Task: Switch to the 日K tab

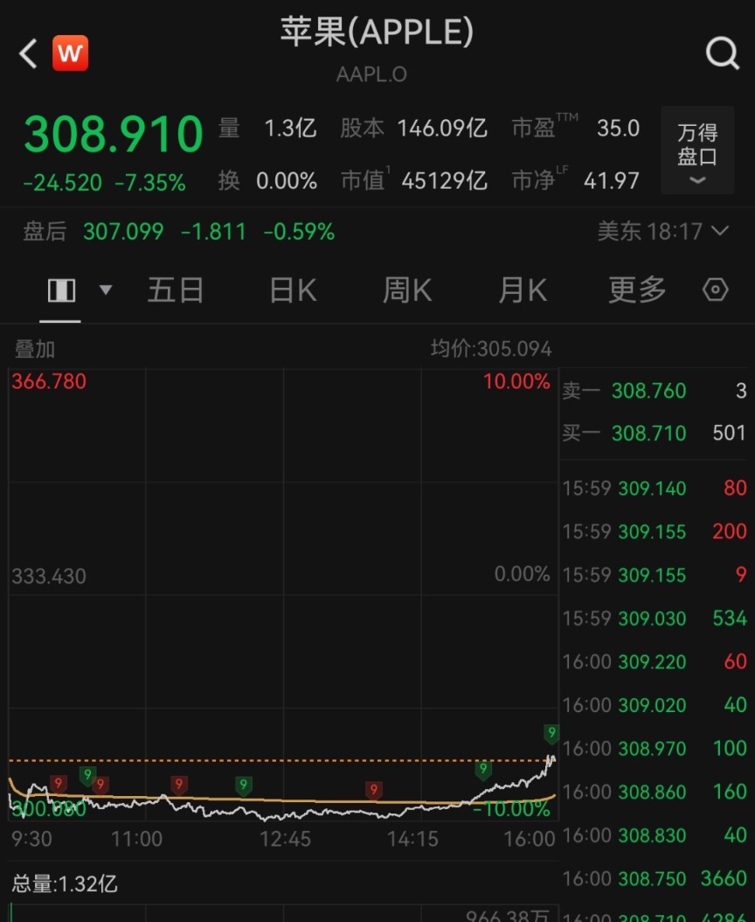Action: [x=294, y=290]
